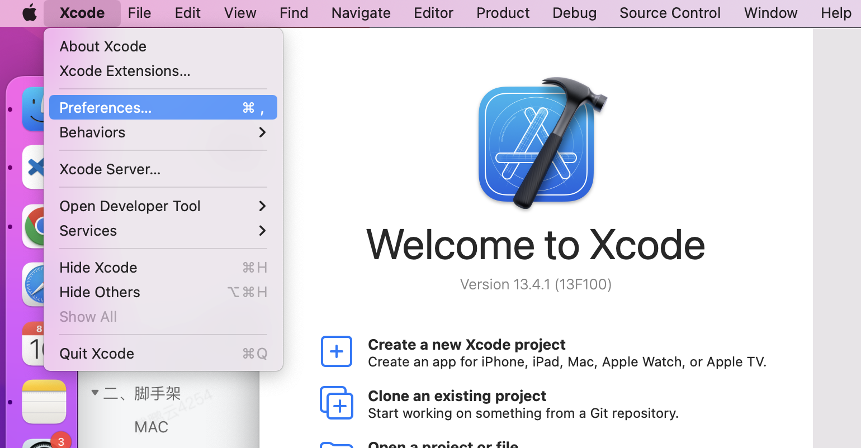861x448 pixels.
Task: Open Finder from the Dock
Action: pyautogui.click(x=33, y=109)
